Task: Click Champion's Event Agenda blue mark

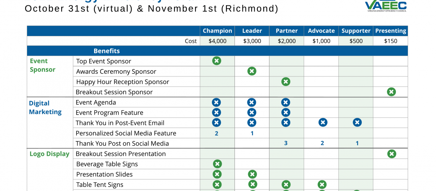Action: click(x=216, y=102)
